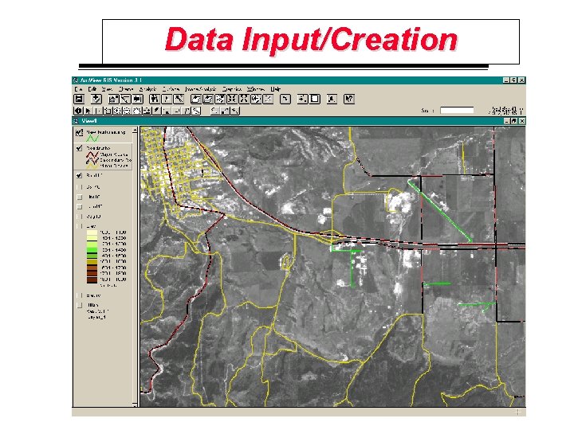Open the File menu
The height and width of the screenshot is (430, 574).
tap(78, 89)
